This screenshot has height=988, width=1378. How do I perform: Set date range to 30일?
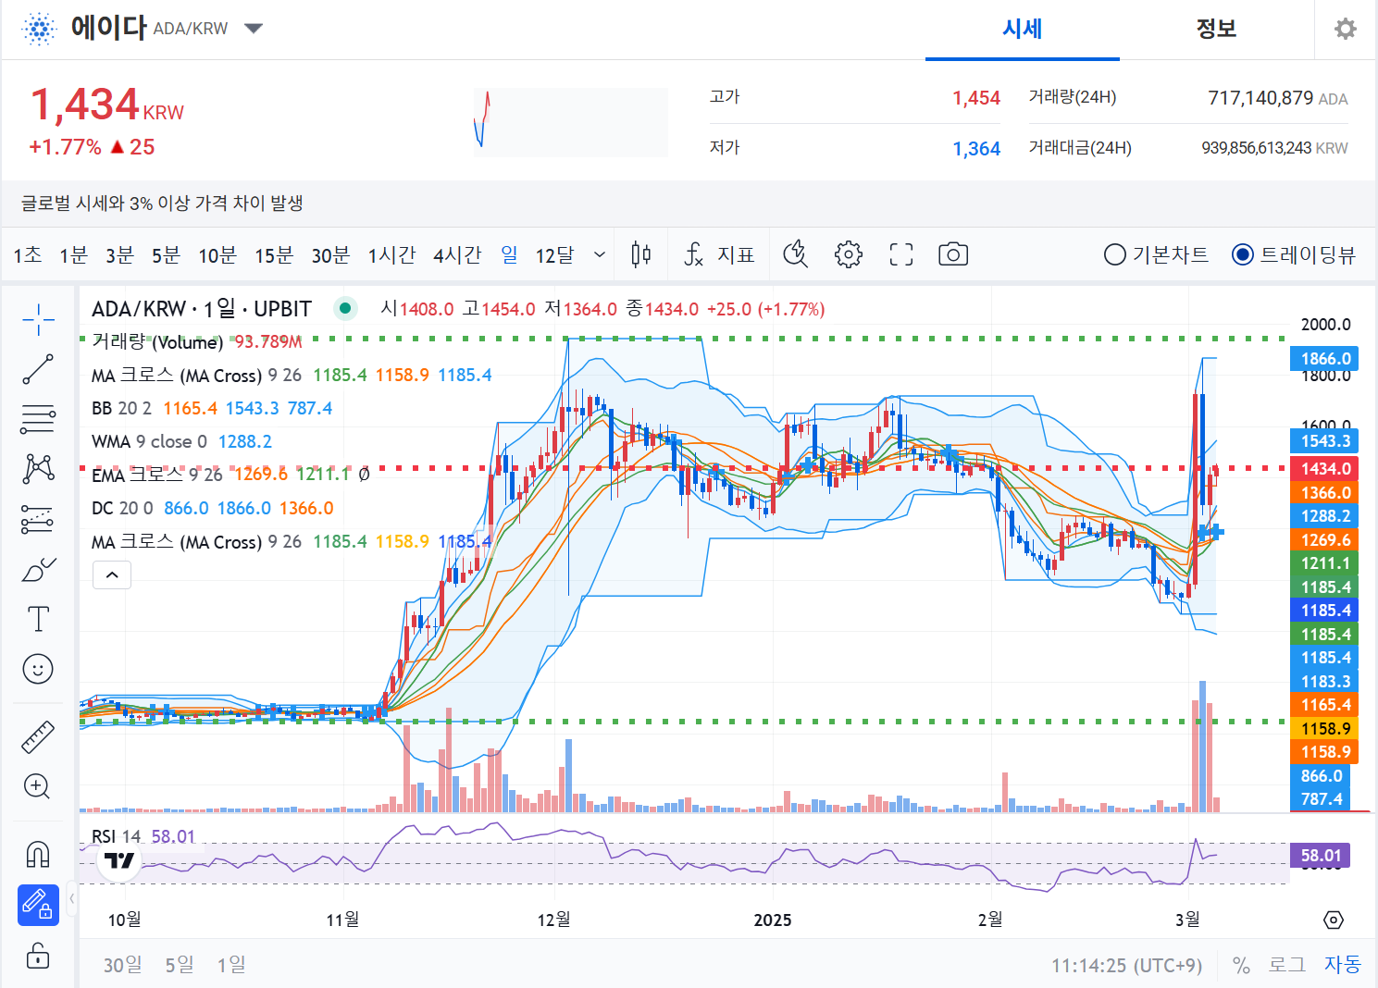[x=123, y=965]
